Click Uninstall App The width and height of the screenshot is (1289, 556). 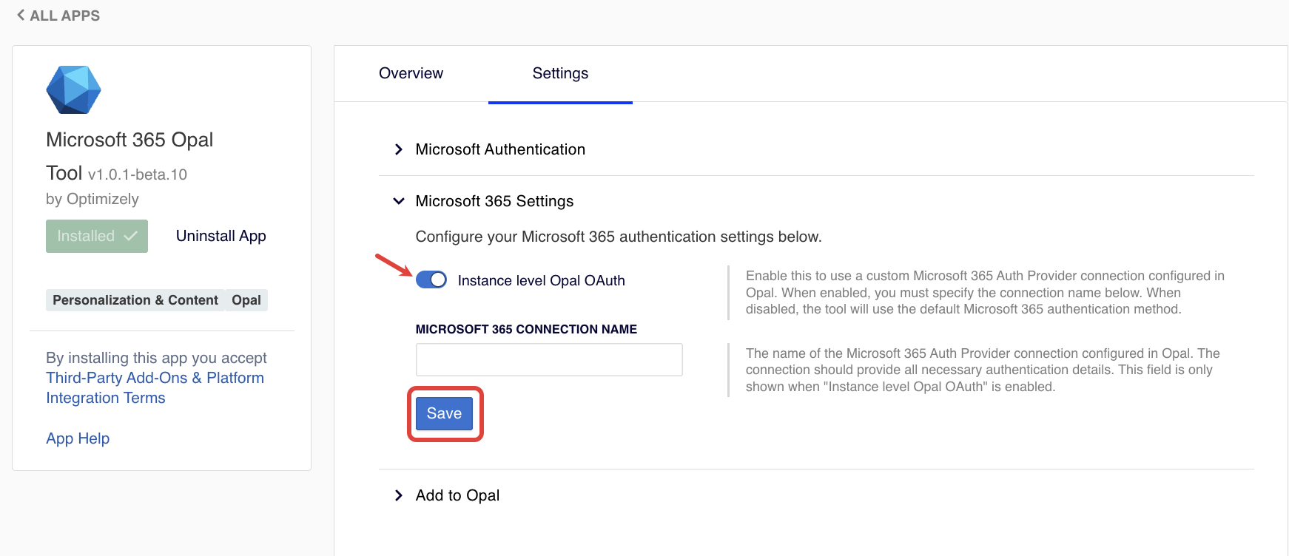[x=221, y=236]
